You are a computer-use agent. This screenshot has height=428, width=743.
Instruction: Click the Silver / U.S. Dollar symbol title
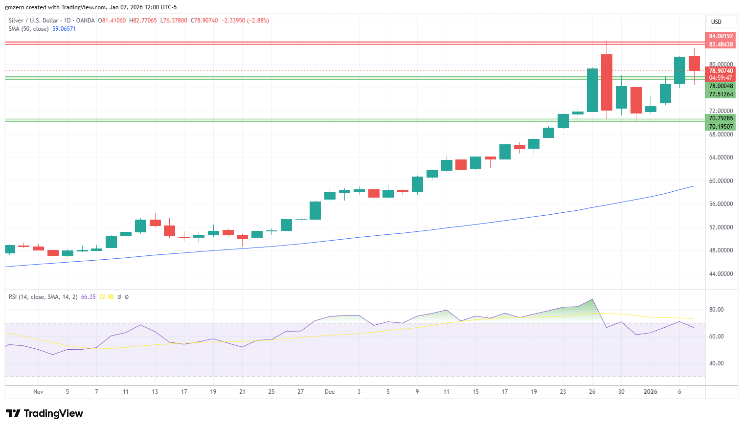point(33,21)
